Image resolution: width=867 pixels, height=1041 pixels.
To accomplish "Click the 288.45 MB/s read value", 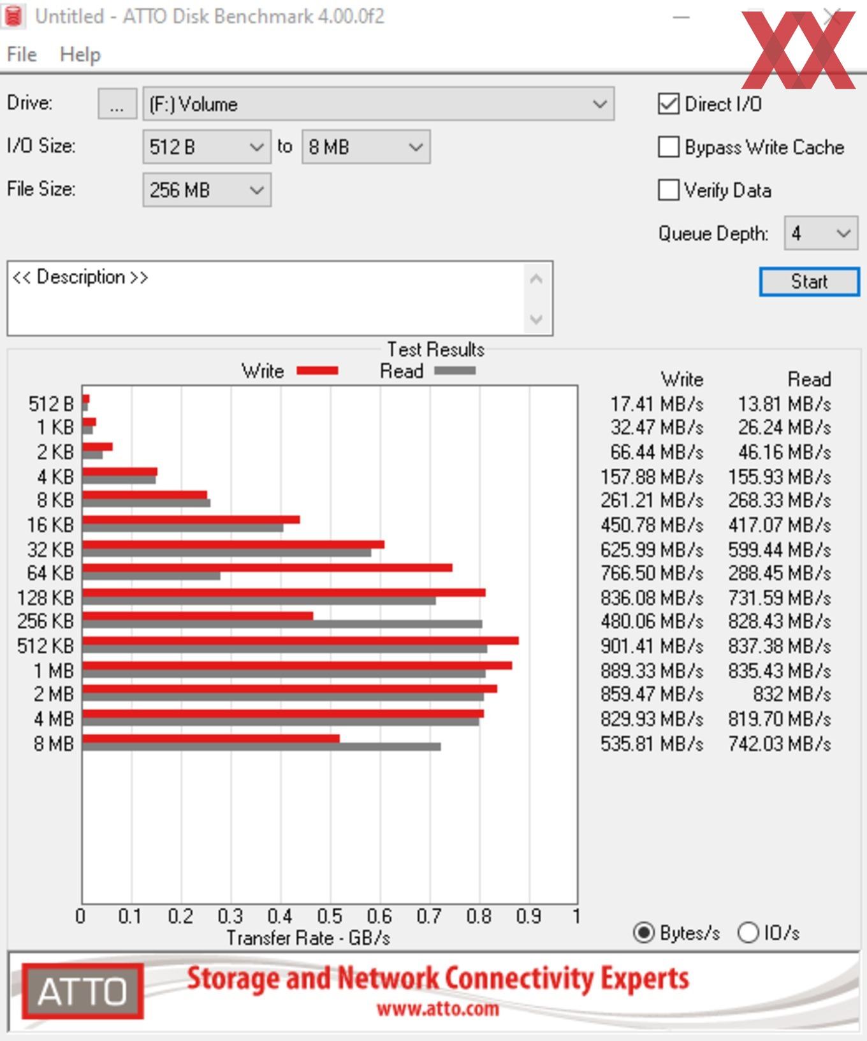I will [x=780, y=573].
